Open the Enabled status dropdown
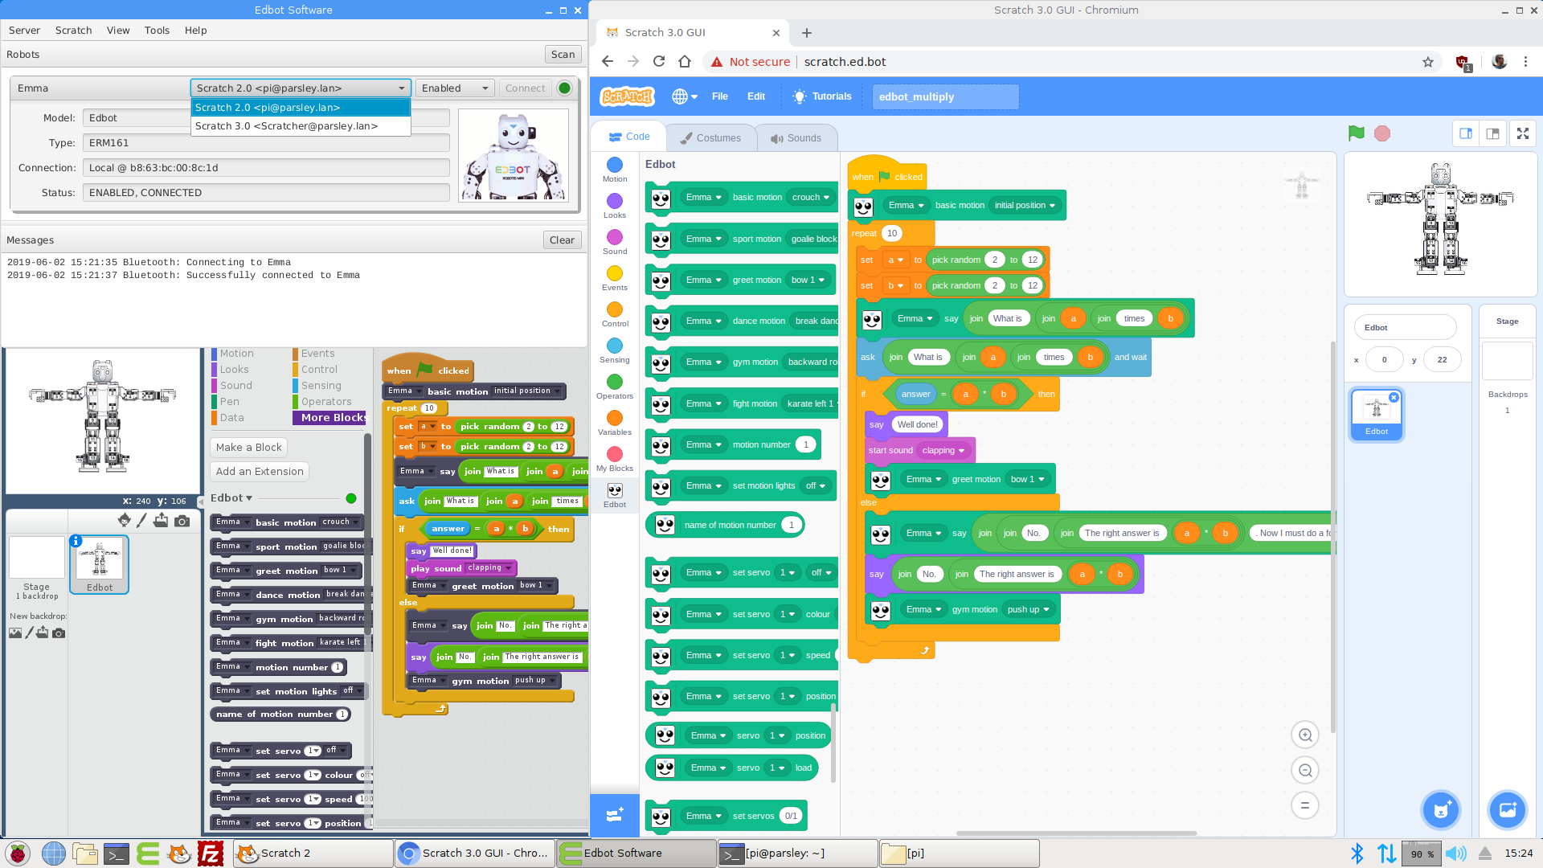This screenshot has height=868, width=1543. pyautogui.click(x=455, y=88)
